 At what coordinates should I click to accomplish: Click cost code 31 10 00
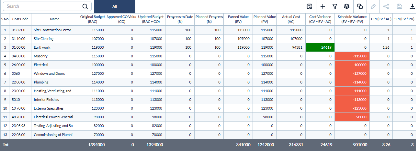point(20,39)
